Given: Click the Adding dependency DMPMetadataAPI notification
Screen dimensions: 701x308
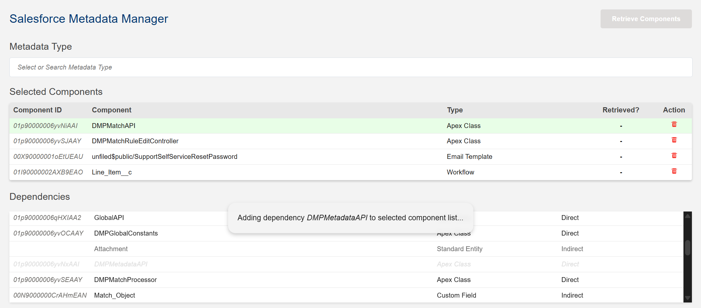Looking at the screenshot, I should [350, 218].
